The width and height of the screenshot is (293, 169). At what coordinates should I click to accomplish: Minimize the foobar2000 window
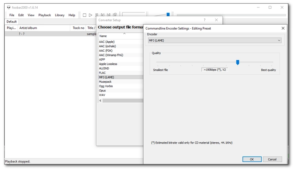[258, 8]
